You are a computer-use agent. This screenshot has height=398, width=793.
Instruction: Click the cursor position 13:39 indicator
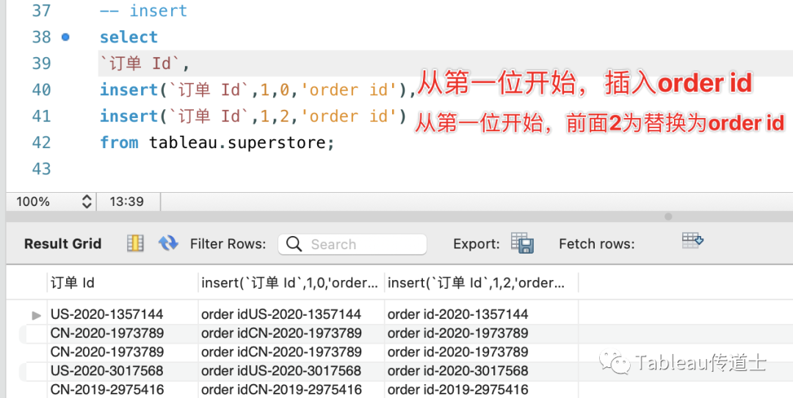point(126,202)
